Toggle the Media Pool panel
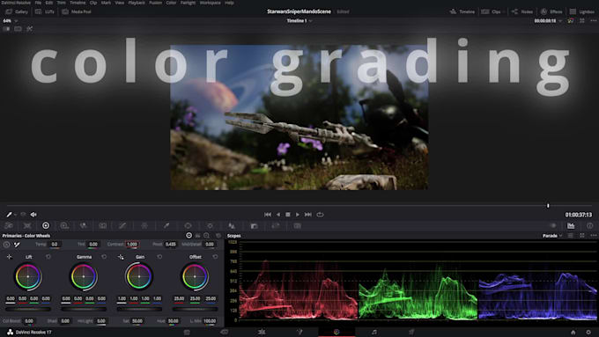 coord(77,11)
